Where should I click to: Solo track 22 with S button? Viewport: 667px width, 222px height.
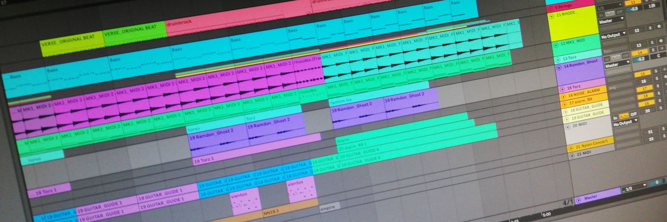(664, 136)
